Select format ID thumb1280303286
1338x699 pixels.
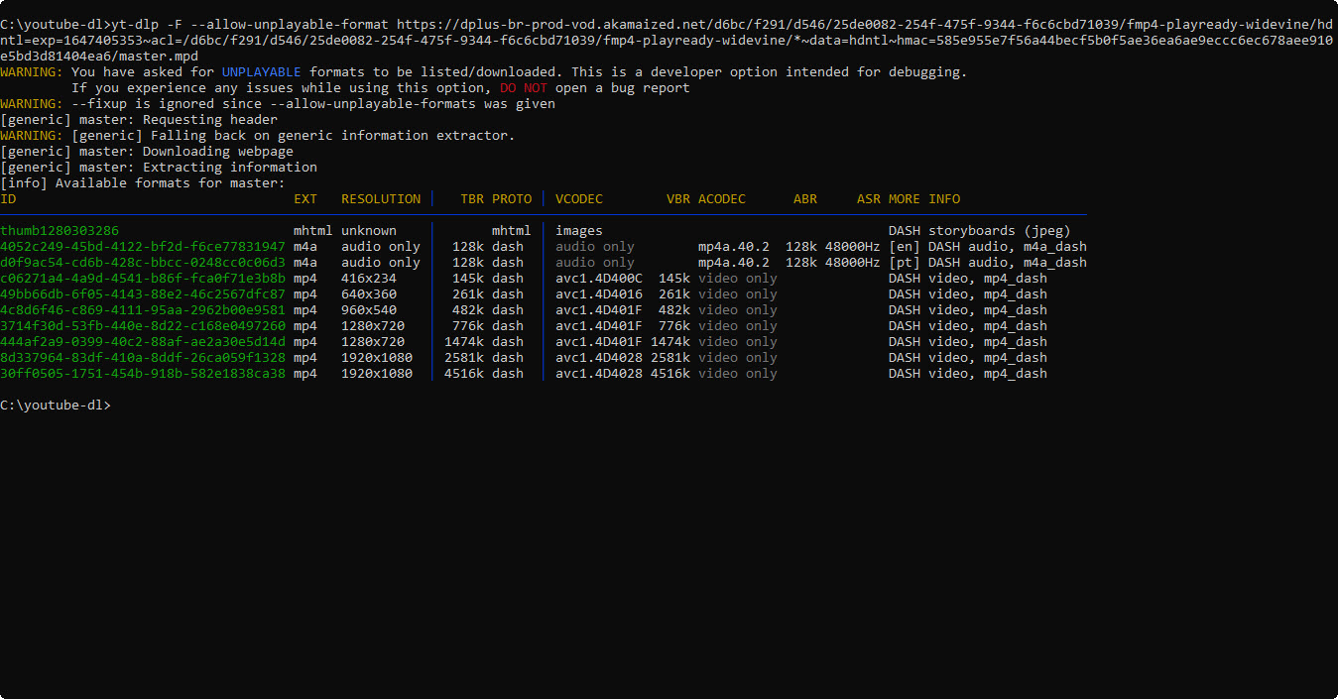click(60, 231)
